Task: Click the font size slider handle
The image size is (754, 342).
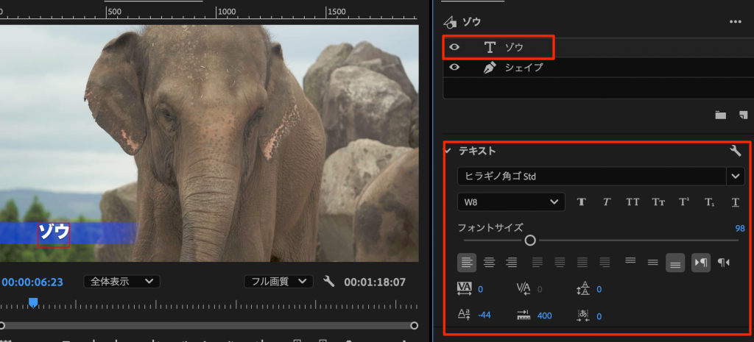Action: pos(529,241)
